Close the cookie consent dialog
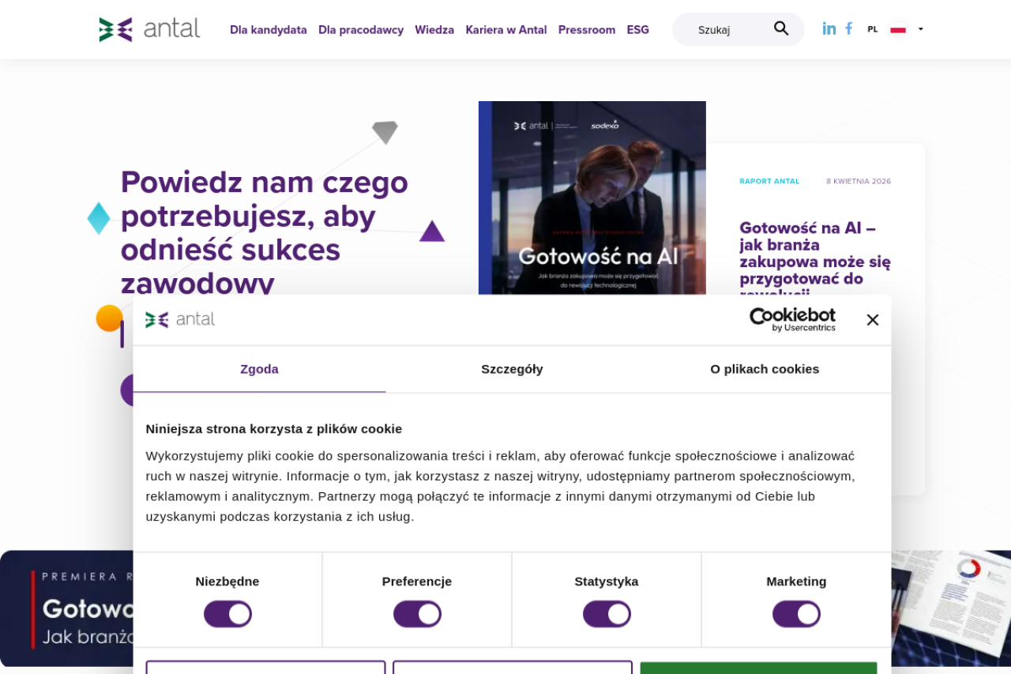1011x674 pixels. (872, 320)
